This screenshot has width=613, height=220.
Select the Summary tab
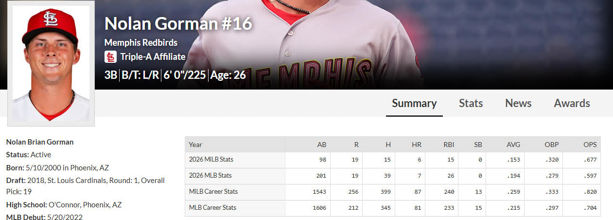414,103
